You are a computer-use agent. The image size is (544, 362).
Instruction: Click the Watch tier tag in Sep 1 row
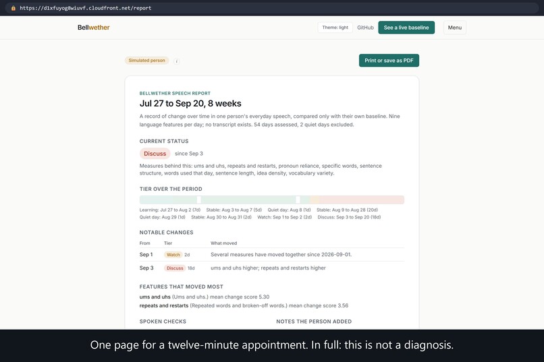point(173,255)
